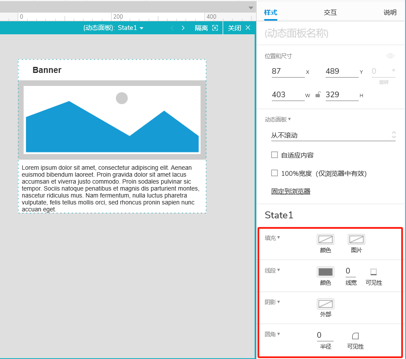Click the height field showing 329
406x359 pixels.
click(x=342, y=95)
